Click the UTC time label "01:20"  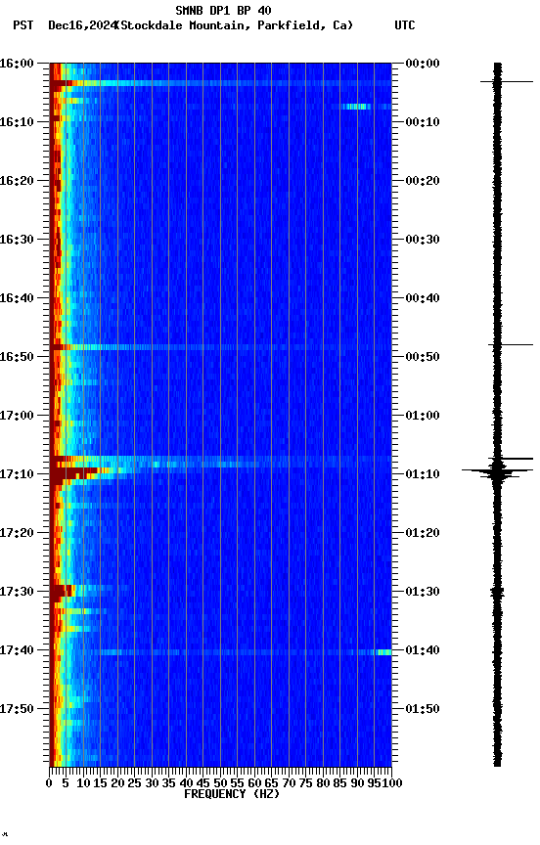point(422,534)
